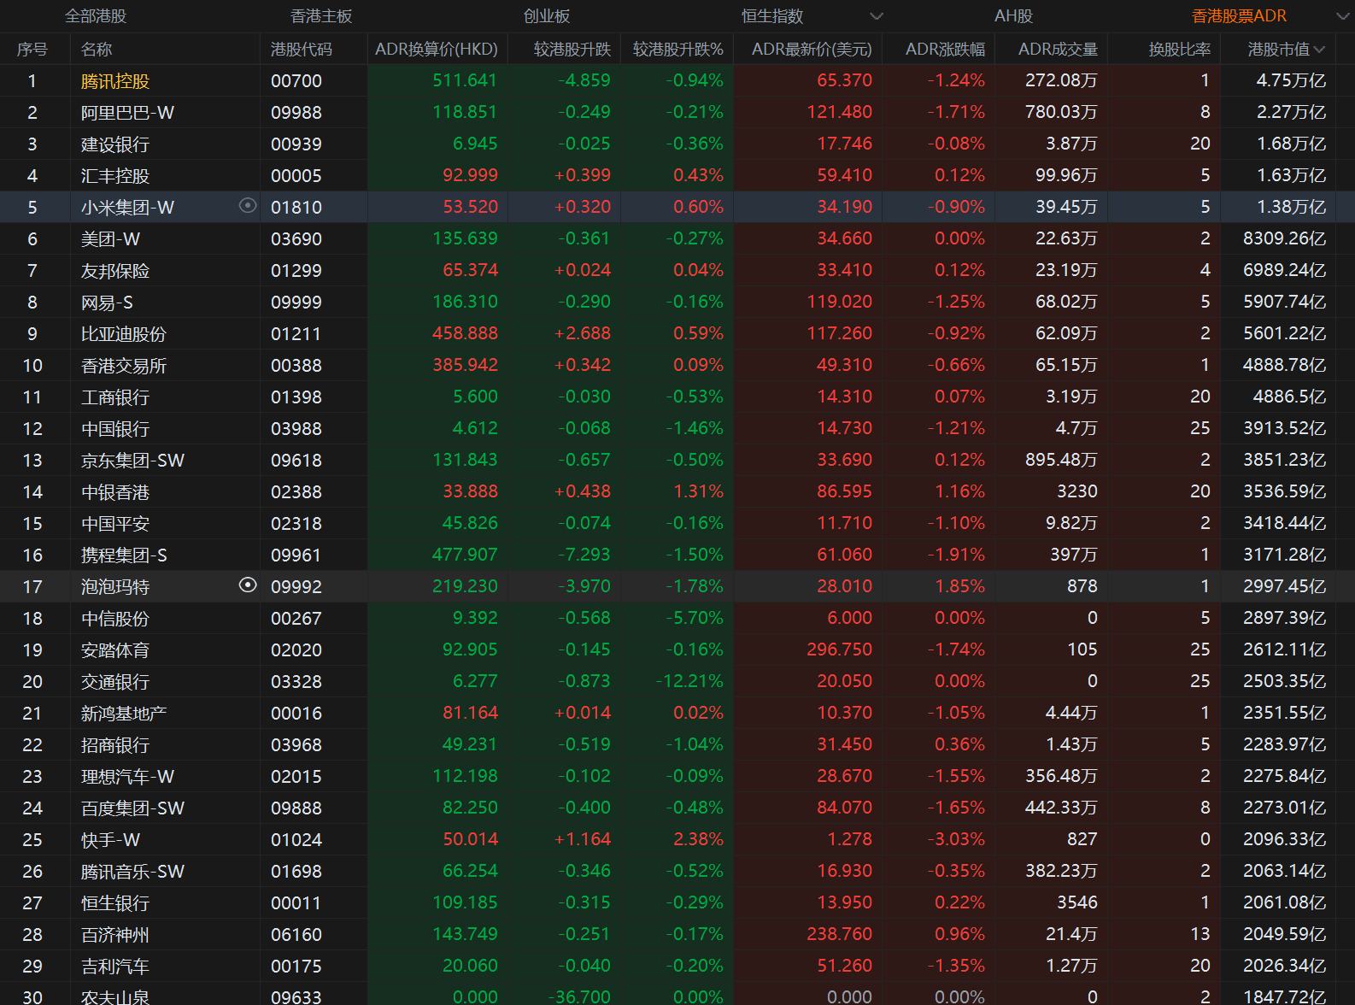The height and width of the screenshot is (1005, 1355).
Task: Select 恒生银行 stock name
Action: click(x=115, y=902)
